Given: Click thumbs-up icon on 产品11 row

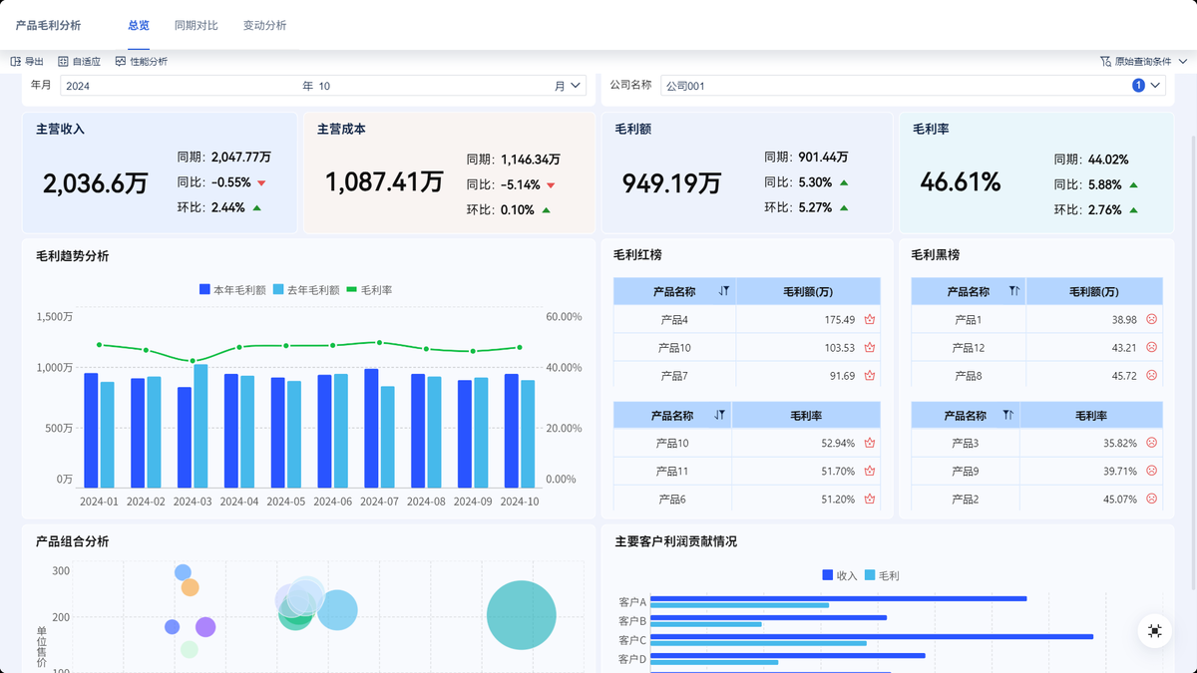Looking at the screenshot, I should [870, 471].
